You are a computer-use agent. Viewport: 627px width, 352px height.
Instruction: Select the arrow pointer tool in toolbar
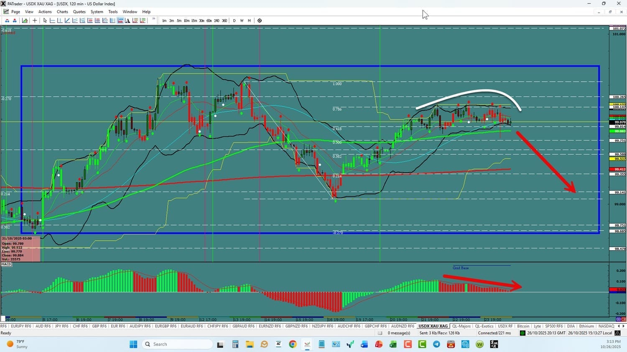[x=45, y=20]
